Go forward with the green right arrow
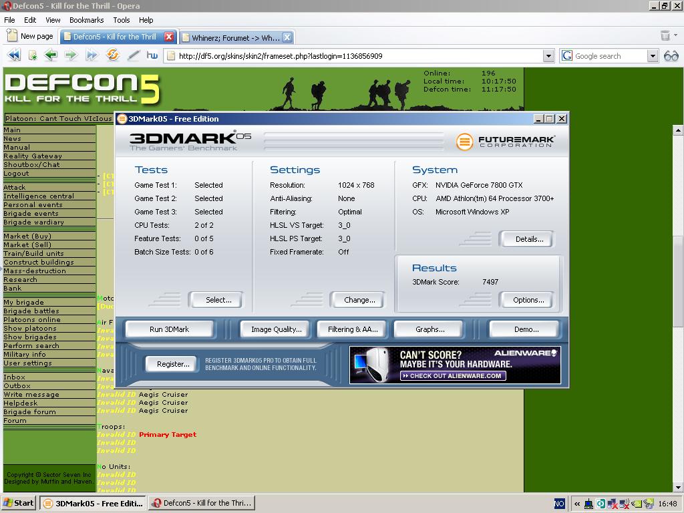684x513 pixels. pyautogui.click(x=71, y=55)
